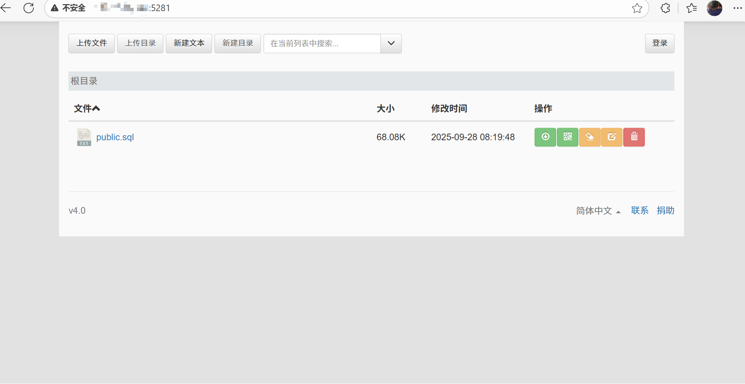Click the TXT file type icon
745x384 pixels.
[83, 137]
